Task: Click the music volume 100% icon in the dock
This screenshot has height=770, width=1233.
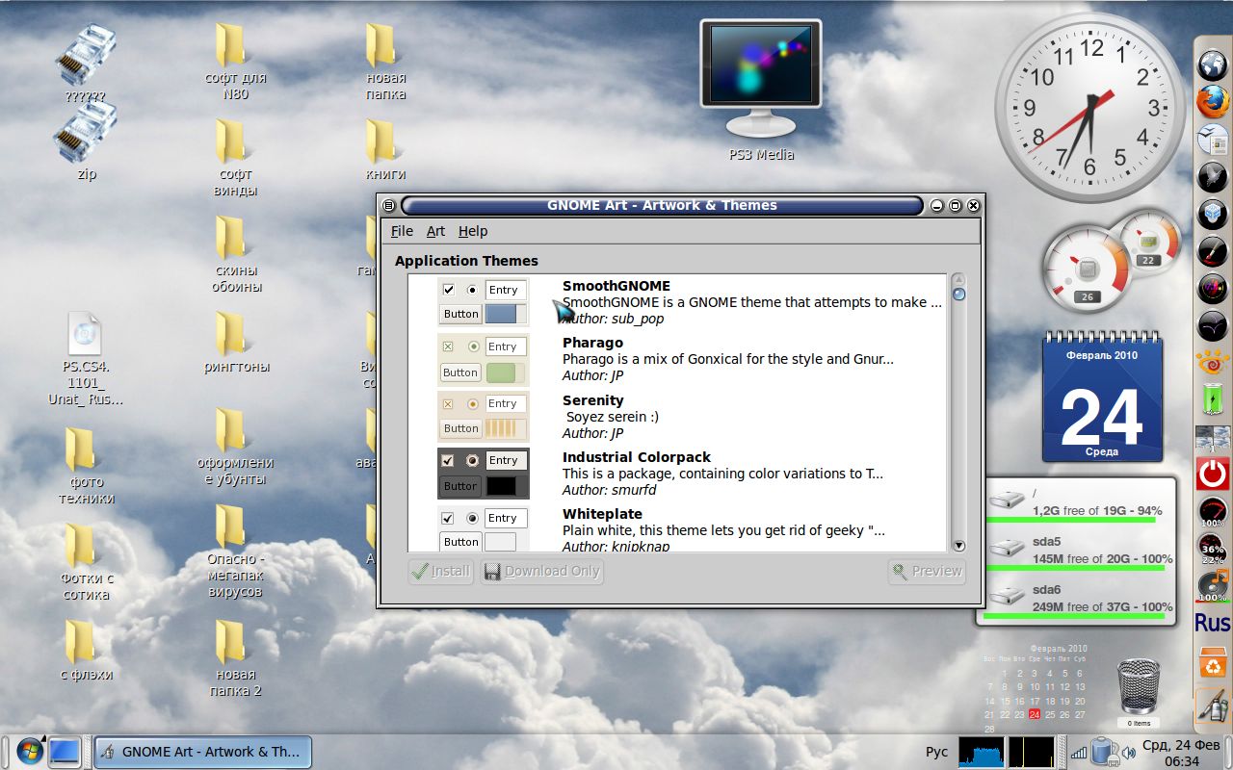Action: [1213, 585]
